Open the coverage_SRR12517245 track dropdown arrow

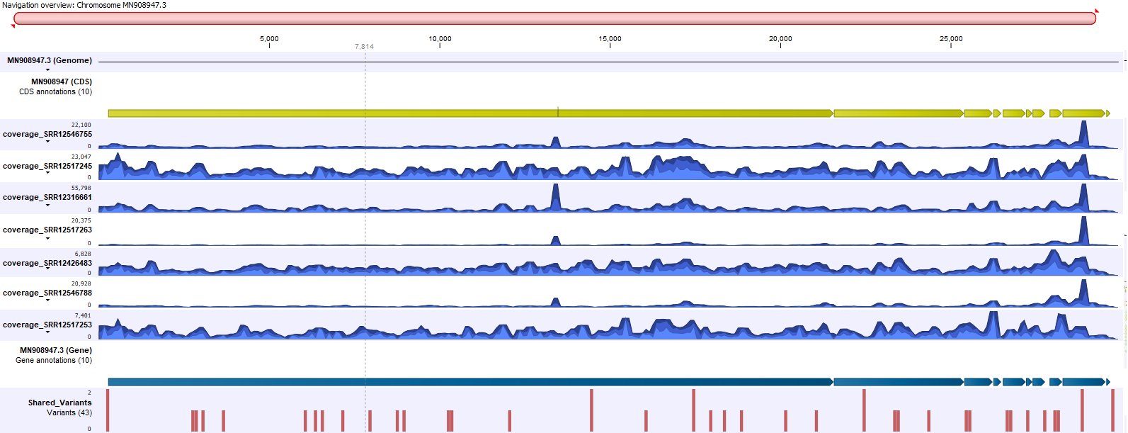point(47,173)
